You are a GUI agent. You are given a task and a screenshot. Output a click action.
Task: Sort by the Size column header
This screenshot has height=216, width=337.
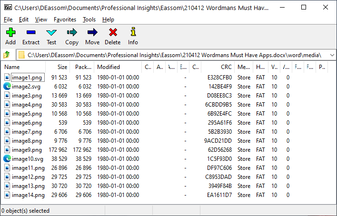point(58,67)
